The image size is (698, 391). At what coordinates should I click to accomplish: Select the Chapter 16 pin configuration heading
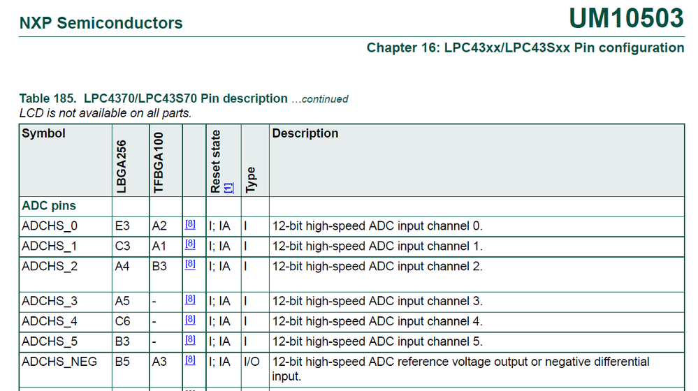tap(525, 48)
